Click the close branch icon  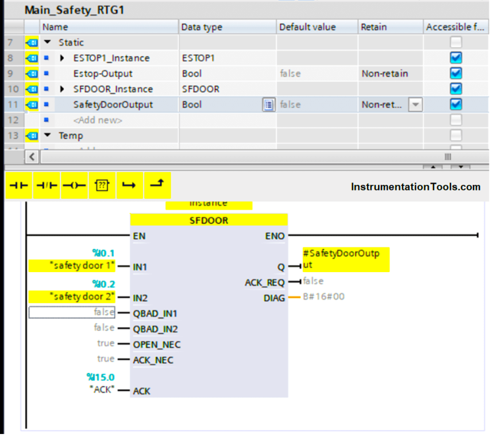coord(157,186)
